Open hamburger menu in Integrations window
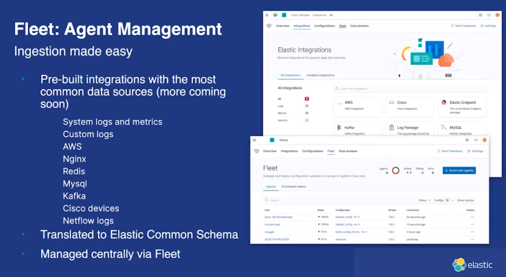The width and height of the screenshot is (506, 277). point(267,15)
